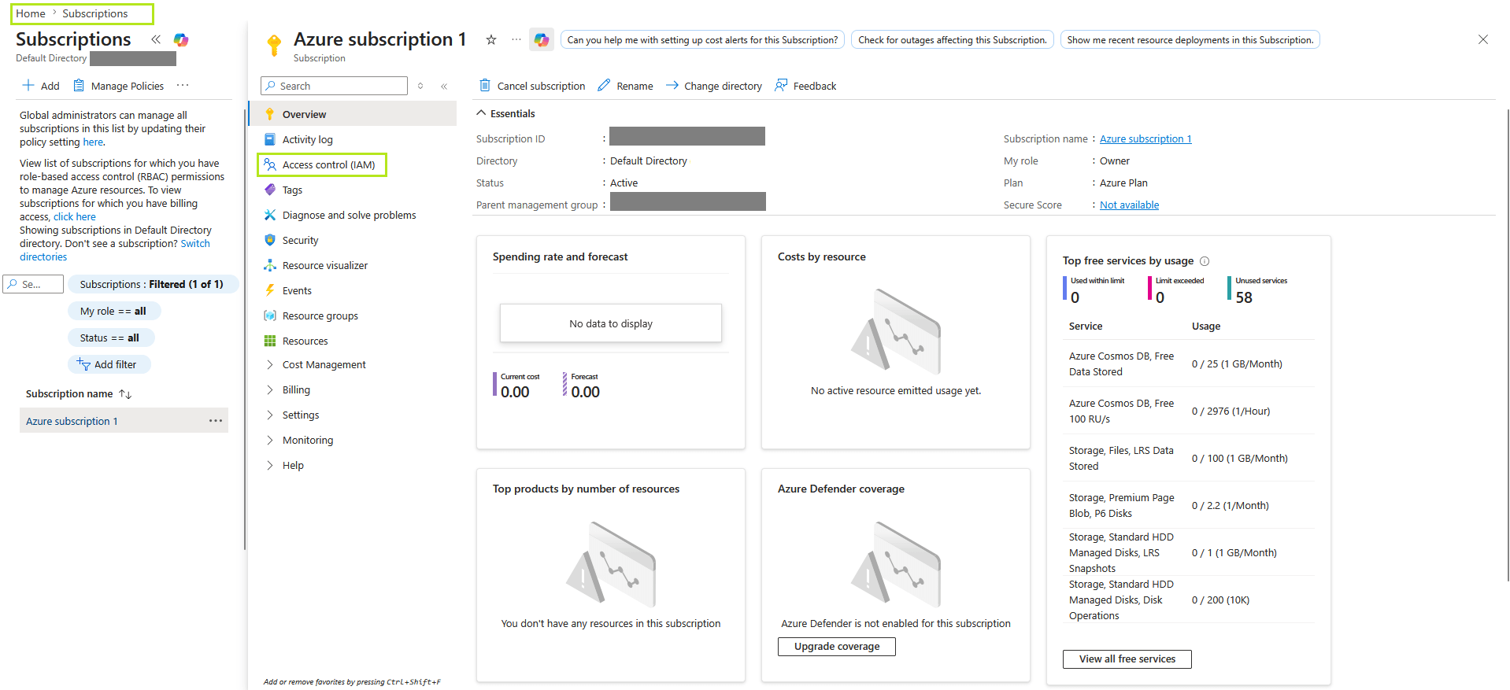The width and height of the screenshot is (1510, 690).
Task: Open the Status == all filter
Action: click(110, 338)
